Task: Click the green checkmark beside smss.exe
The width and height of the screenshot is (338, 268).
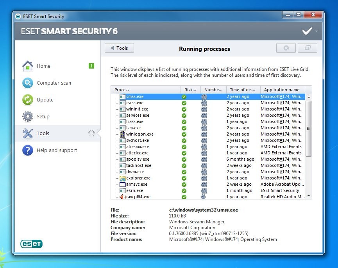Action: pos(184,96)
